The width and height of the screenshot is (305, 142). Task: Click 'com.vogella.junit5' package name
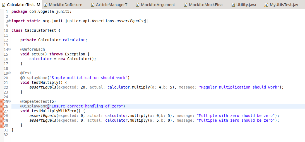(x=50, y=12)
